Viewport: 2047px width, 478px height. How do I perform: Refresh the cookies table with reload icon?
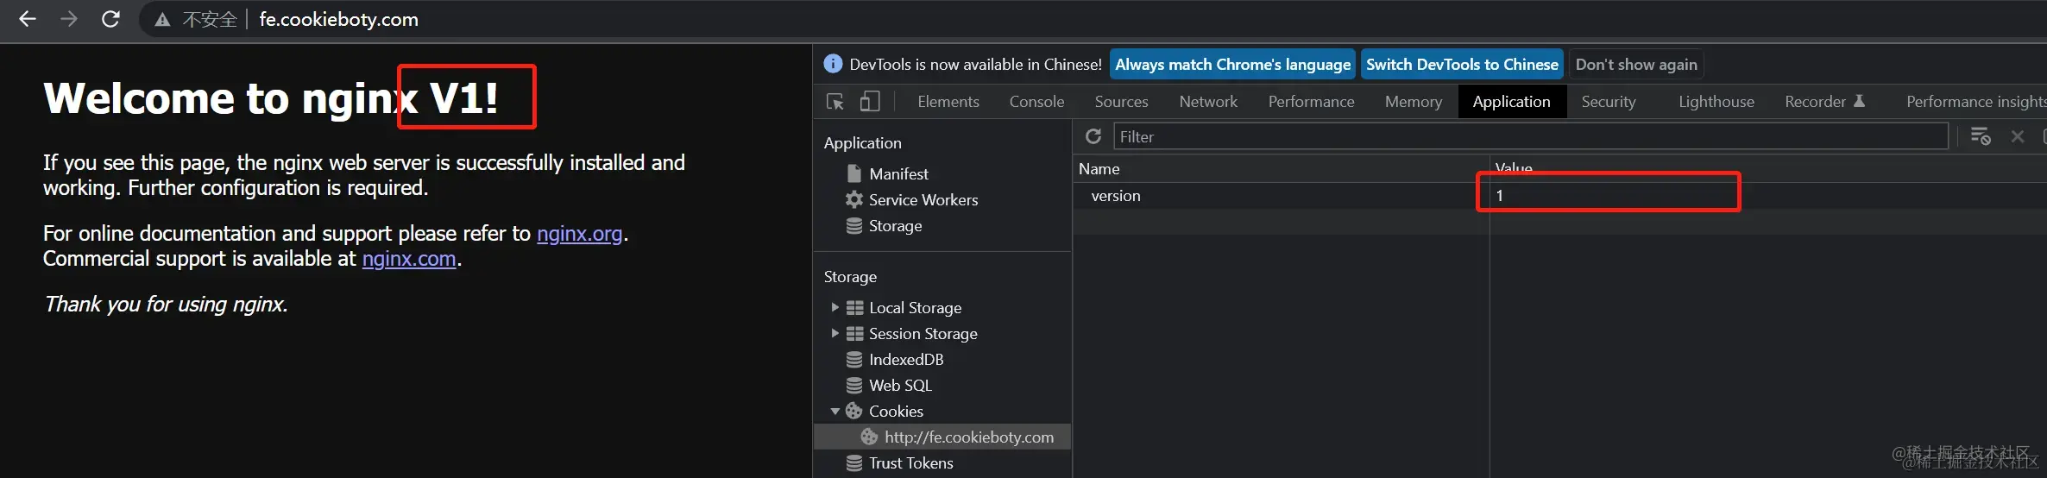[1093, 136]
